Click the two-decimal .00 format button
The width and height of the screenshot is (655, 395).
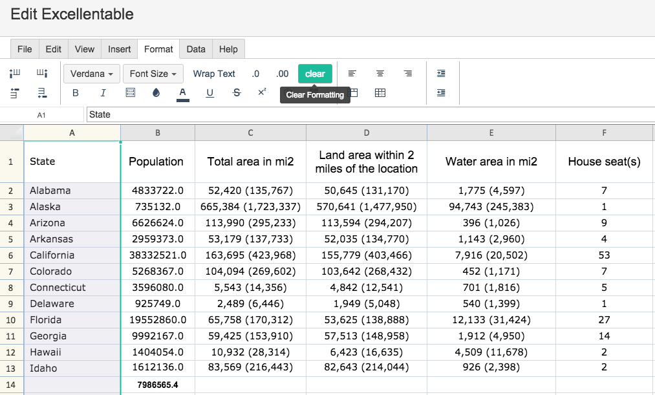tap(283, 74)
